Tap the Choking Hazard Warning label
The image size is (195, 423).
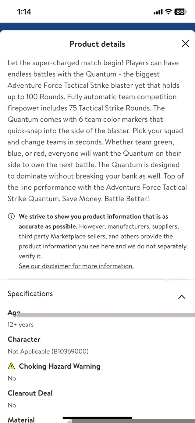pos(59,366)
